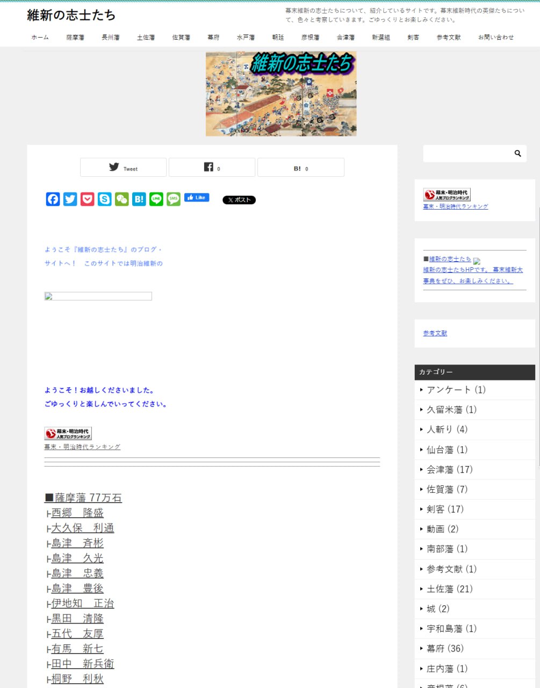Open main content 幕末・明治時代ランキング link

[82, 447]
